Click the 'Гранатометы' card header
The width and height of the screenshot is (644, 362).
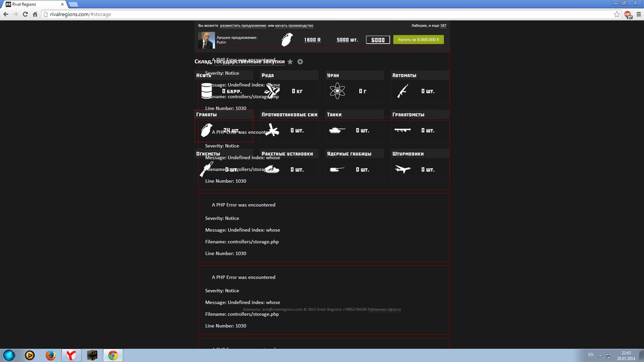[420, 115]
